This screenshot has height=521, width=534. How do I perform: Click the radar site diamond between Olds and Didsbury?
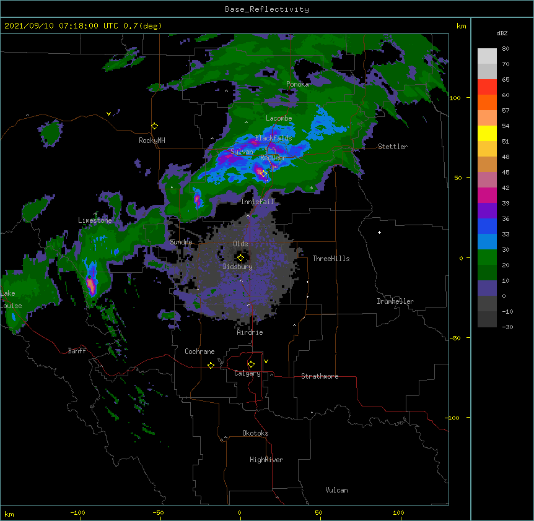coord(240,257)
